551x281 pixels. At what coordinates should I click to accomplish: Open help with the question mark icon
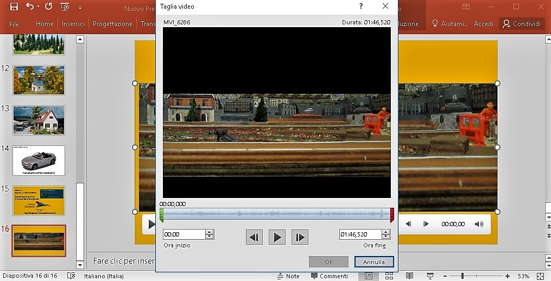pyautogui.click(x=361, y=7)
